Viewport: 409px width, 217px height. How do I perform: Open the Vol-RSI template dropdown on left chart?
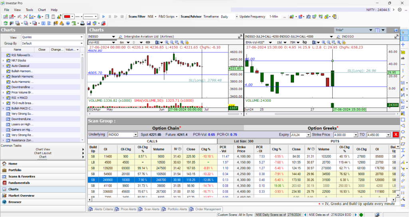tap(113, 42)
